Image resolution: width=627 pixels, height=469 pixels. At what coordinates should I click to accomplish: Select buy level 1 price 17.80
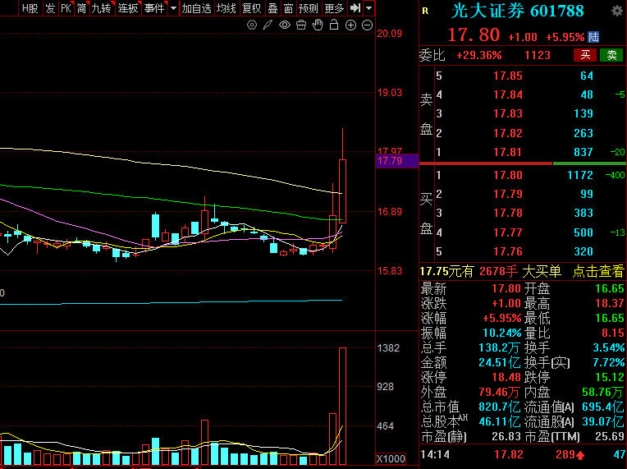[508, 175]
